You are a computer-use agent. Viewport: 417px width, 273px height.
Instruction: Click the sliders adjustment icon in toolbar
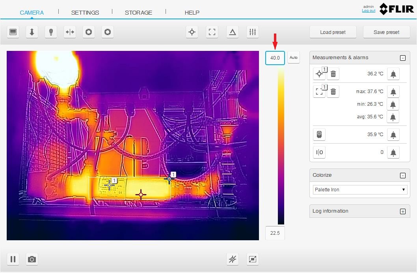(252, 32)
